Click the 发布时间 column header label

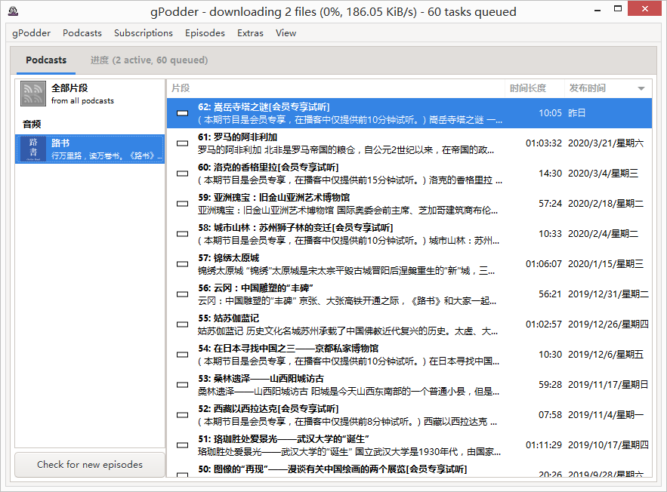[x=588, y=88]
